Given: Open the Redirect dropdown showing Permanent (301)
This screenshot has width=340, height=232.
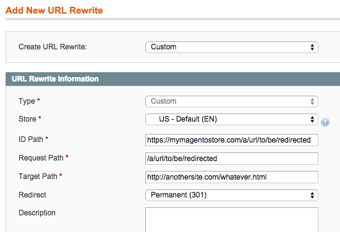Looking at the screenshot, I should pos(232,195).
